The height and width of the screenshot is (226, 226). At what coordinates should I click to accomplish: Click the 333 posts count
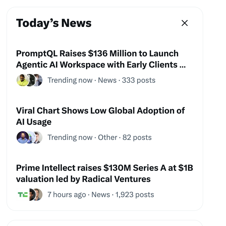pos(139,80)
